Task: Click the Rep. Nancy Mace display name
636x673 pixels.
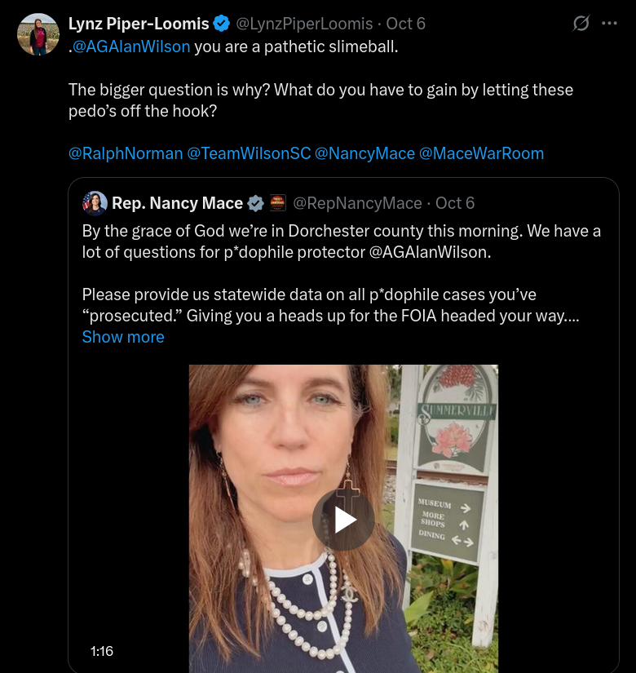Action: tap(177, 203)
